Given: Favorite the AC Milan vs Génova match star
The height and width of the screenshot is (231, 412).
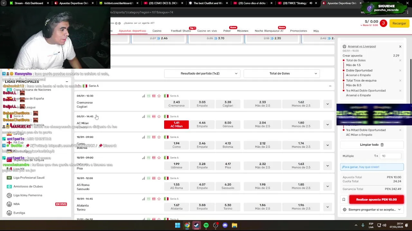Looking at the screenshot, I should point(159,116).
